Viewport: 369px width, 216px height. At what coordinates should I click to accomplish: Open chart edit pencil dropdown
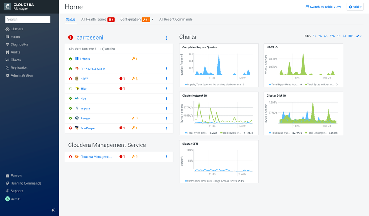click(359, 36)
